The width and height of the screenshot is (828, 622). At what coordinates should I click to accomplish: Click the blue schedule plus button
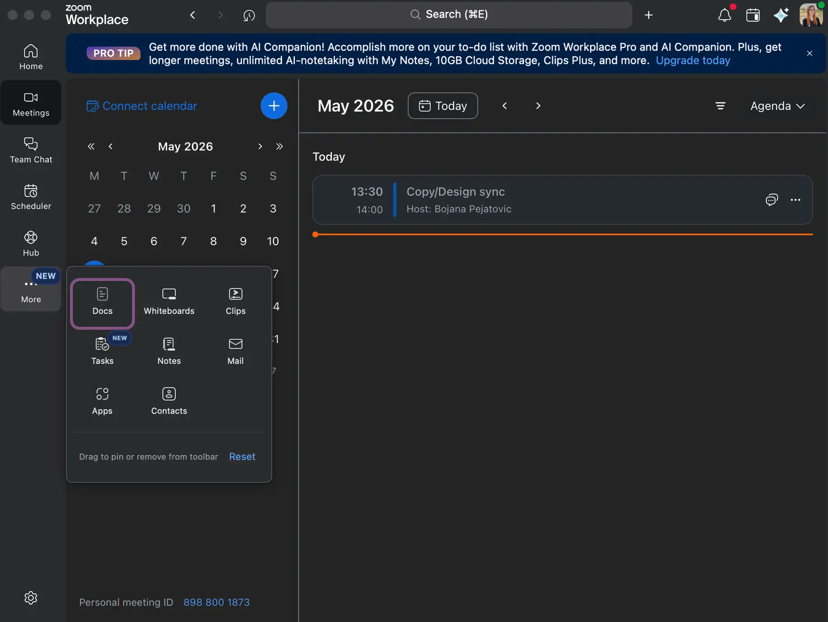(x=274, y=106)
